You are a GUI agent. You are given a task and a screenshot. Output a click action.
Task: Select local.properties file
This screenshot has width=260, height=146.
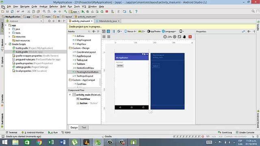30,71
